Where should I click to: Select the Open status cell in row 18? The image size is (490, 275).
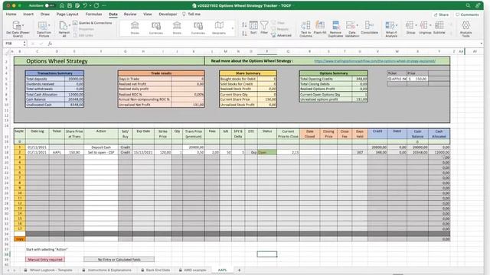pyautogui.click(x=267, y=153)
